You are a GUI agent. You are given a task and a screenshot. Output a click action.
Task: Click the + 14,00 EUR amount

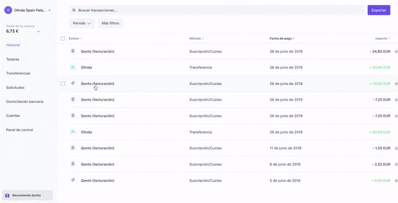pyautogui.click(x=380, y=83)
